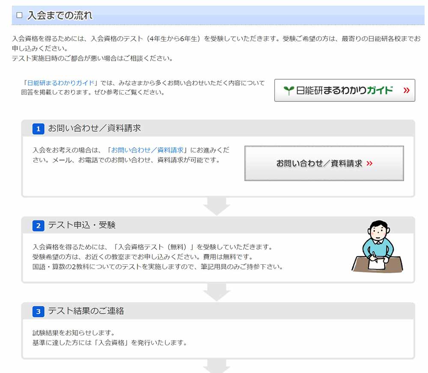Click the blue number 2 step badge
This screenshot has height=373, width=428.
click(x=38, y=225)
